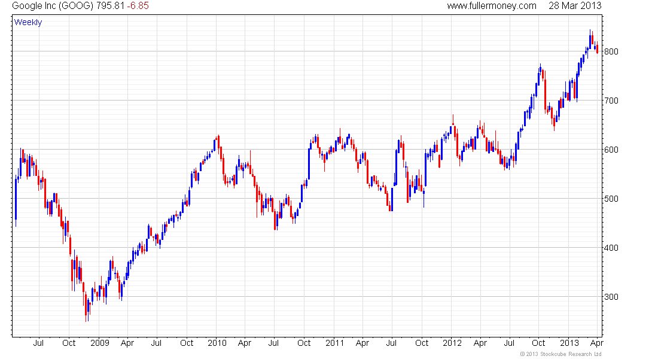Viewport: 658px width, 359px height.
Task: Click the 2011 year label on time axis
Action: tap(334, 343)
